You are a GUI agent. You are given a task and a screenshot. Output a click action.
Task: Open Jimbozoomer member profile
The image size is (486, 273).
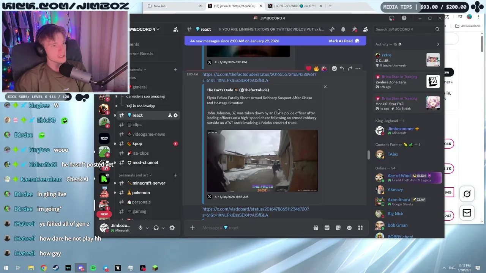point(408,130)
